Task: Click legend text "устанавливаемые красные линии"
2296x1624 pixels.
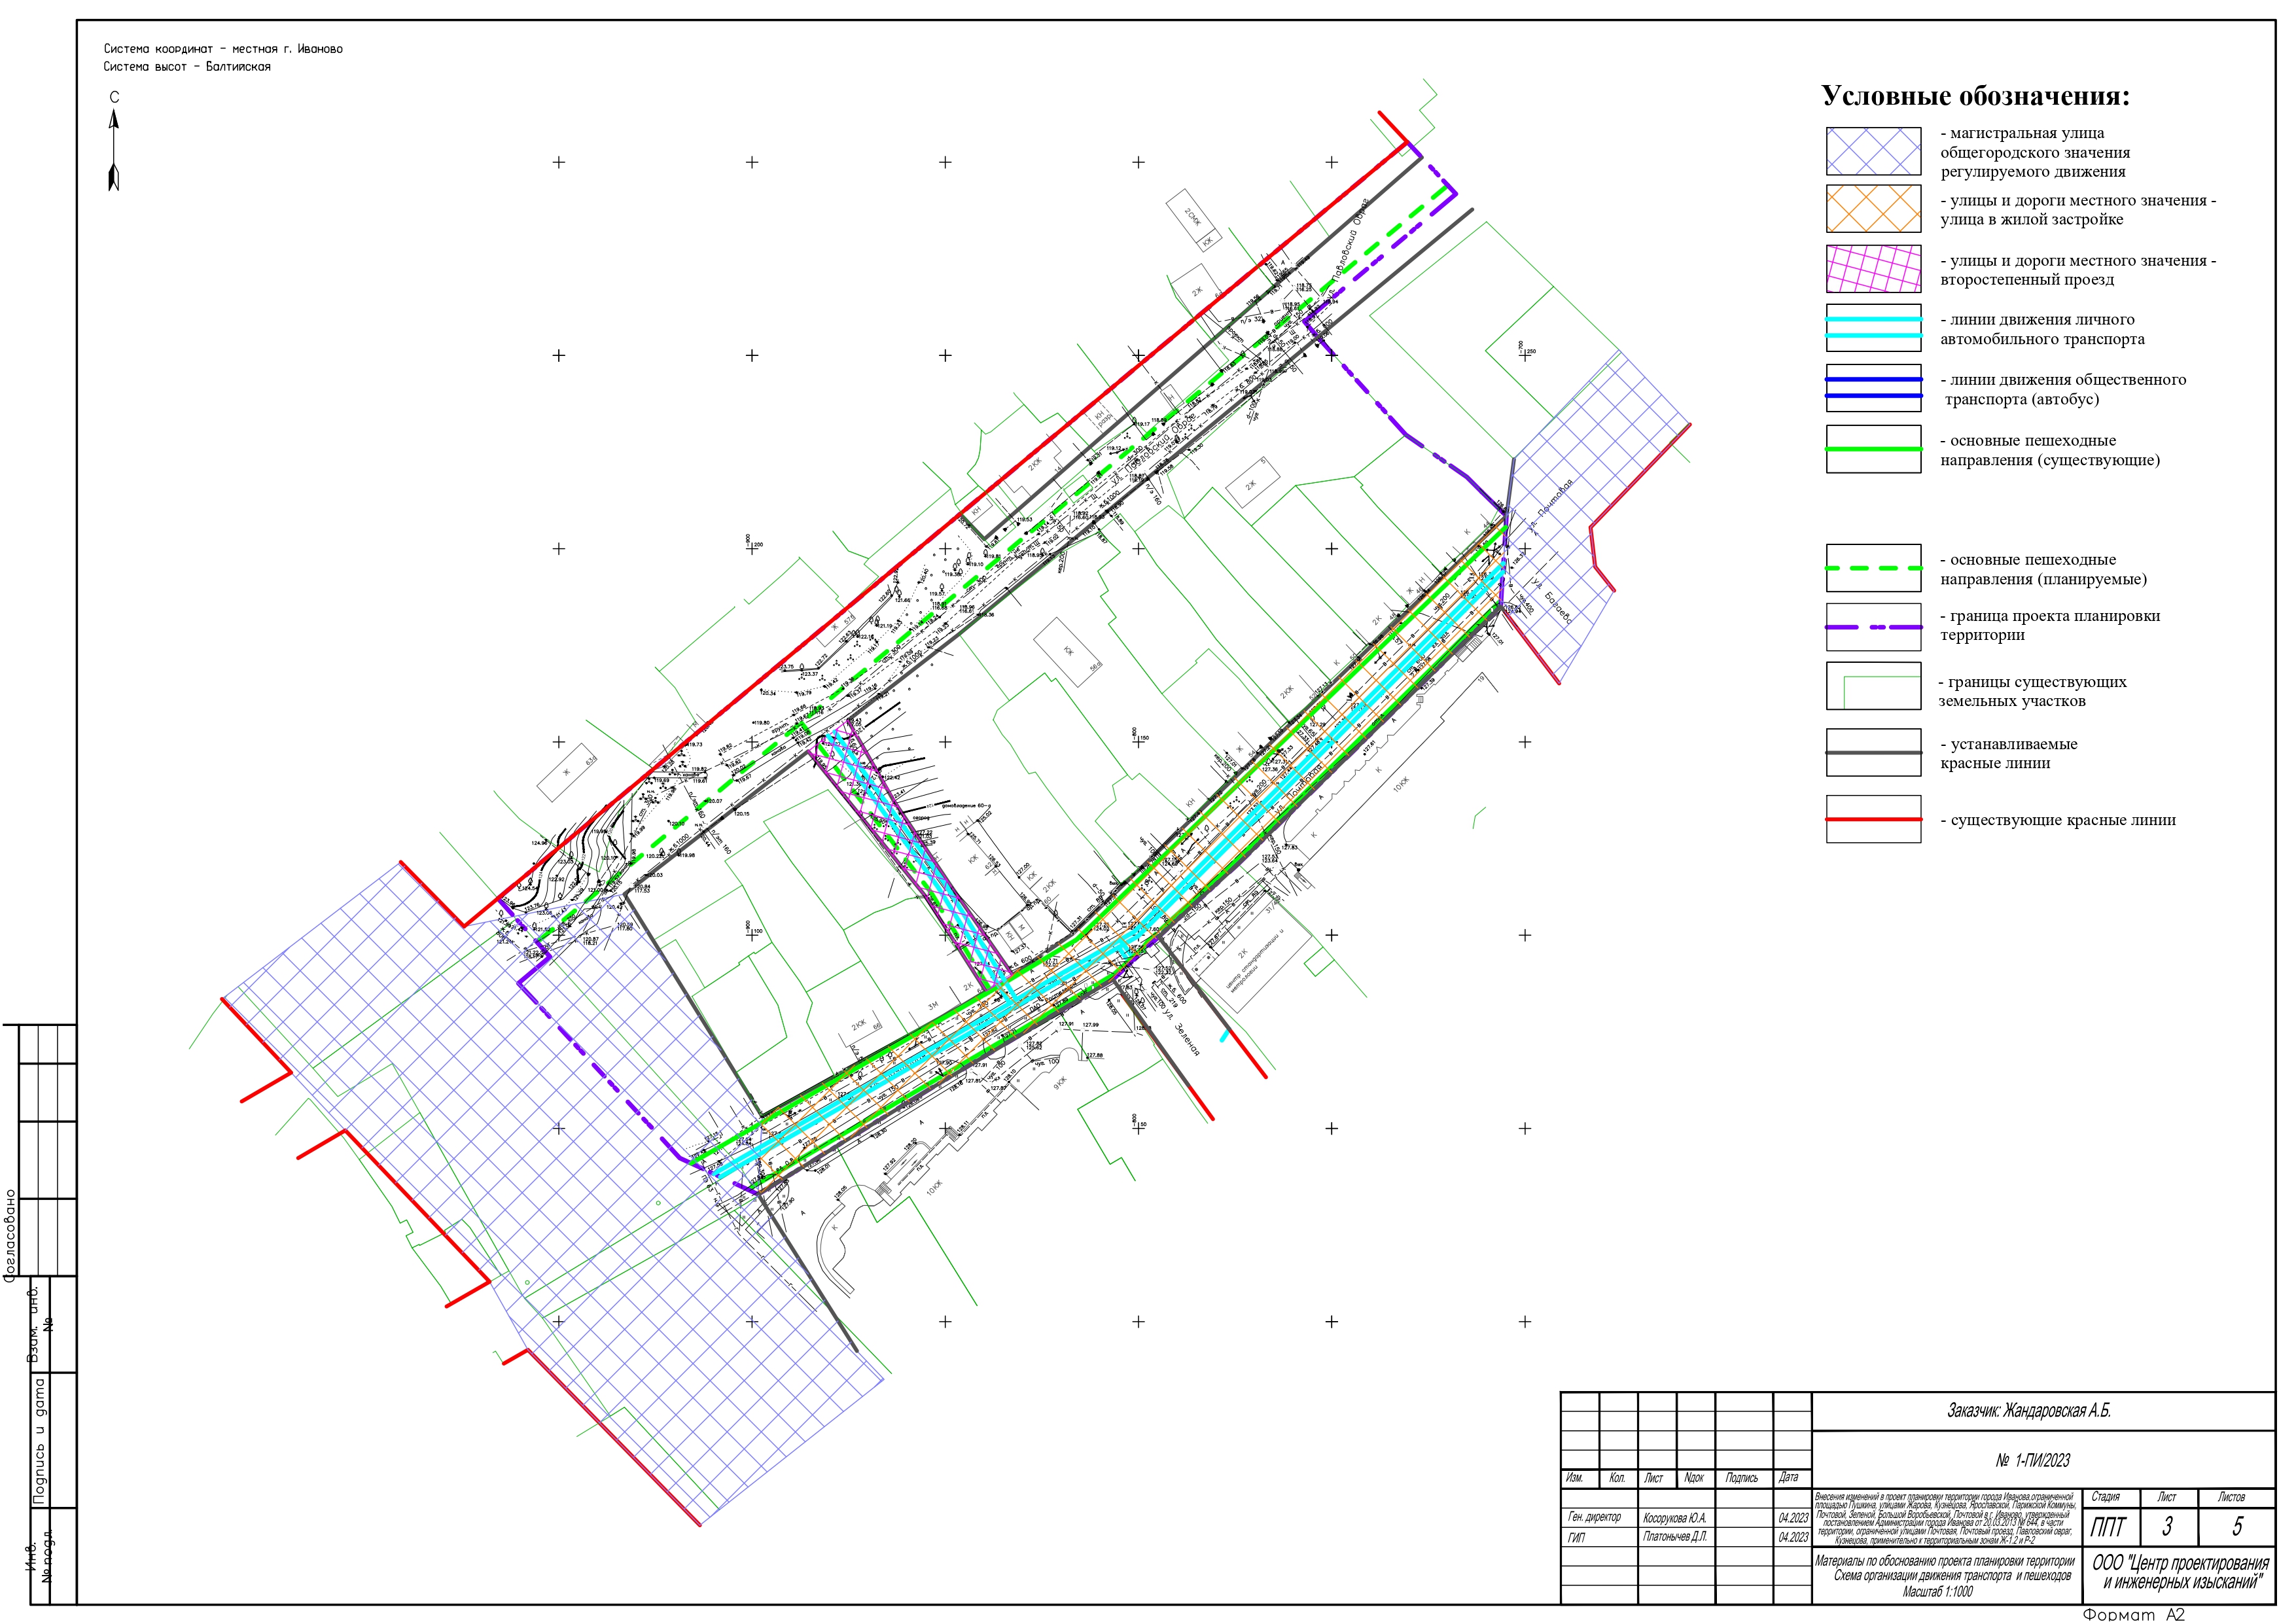Action: tap(2009, 753)
